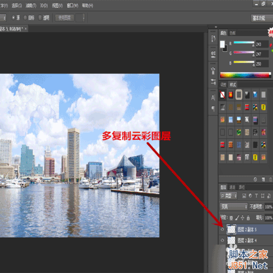Open the Brush panel icon in the collapsed dock

[x=213, y=70]
